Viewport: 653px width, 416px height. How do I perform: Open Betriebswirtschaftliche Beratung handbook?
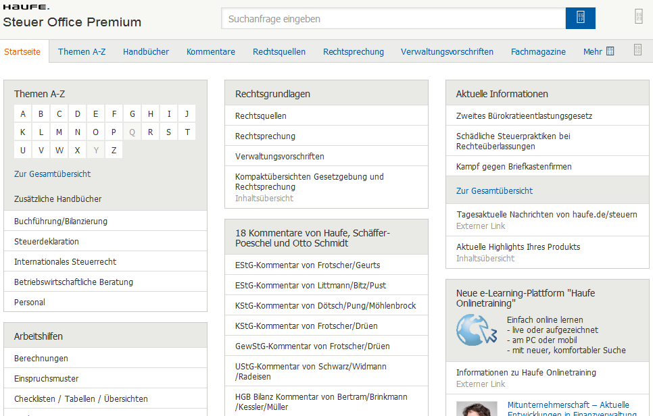[105, 282]
